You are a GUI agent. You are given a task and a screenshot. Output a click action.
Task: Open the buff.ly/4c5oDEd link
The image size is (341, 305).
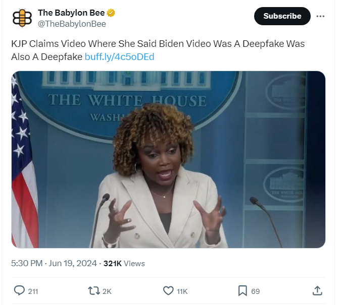click(119, 57)
